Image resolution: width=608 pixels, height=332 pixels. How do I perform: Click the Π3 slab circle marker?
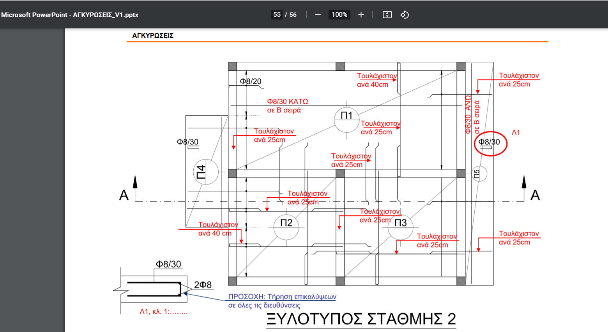coord(401,223)
